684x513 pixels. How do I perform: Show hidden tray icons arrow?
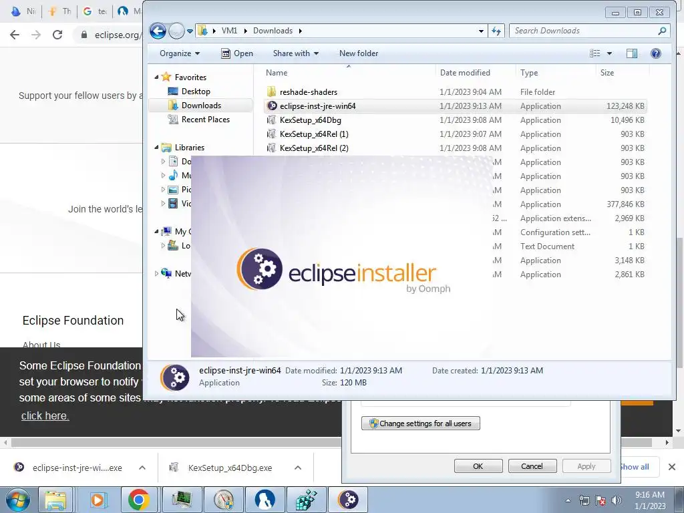(568, 500)
